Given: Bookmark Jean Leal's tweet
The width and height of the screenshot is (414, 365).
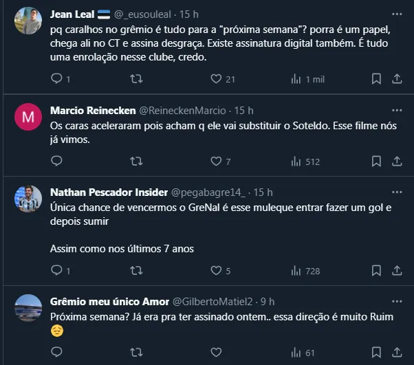Looking at the screenshot, I should (x=376, y=79).
